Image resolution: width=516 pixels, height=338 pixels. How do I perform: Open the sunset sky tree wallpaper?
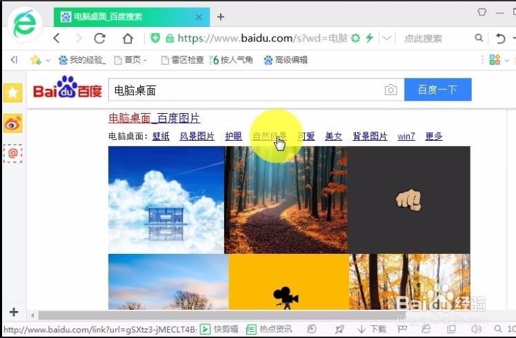pyautogui.click(x=168, y=281)
